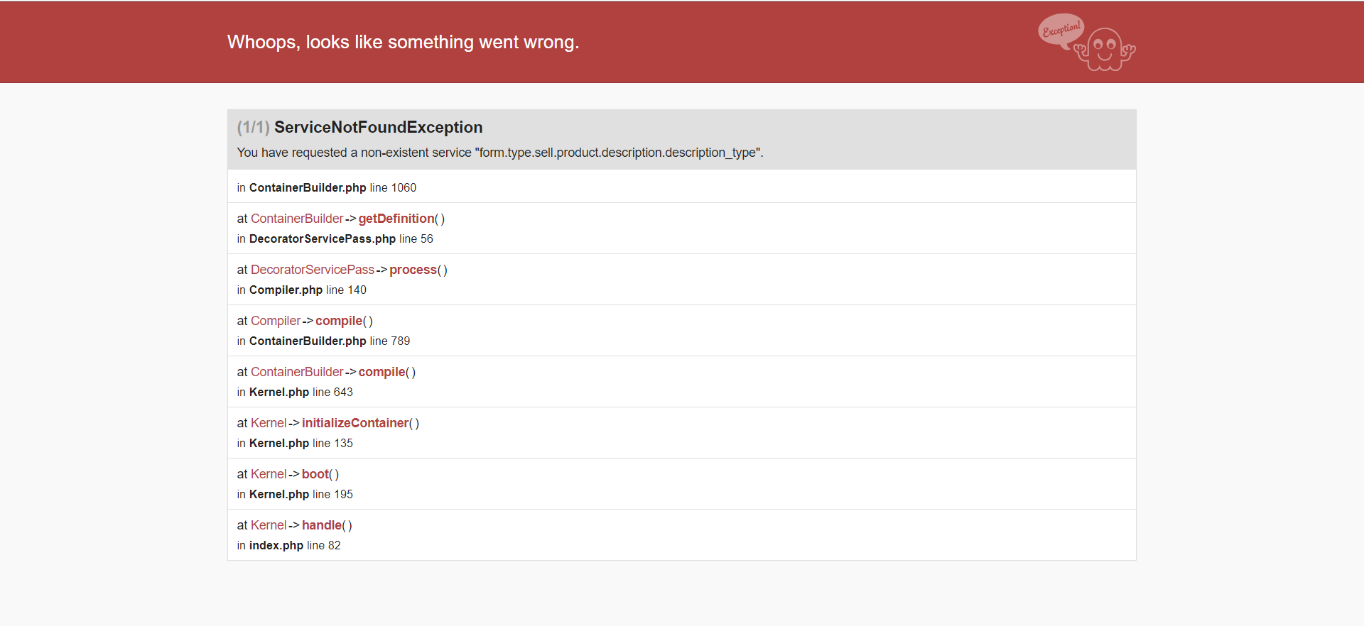Click the process method link

(x=413, y=270)
